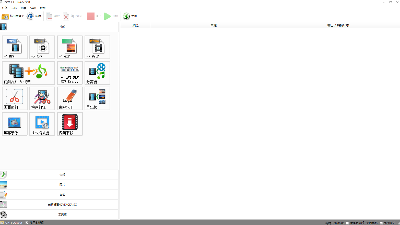400x225 pixels.
Task: Click the 主页 homepage button
Action: [130, 16]
